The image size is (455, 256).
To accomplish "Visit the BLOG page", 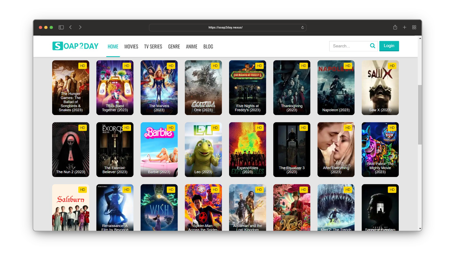I will point(208,46).
